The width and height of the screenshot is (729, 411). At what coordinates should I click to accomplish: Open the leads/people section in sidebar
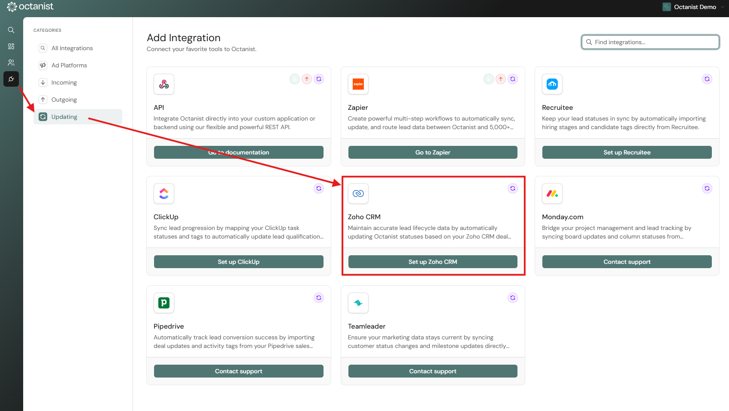tap(11, 63)
